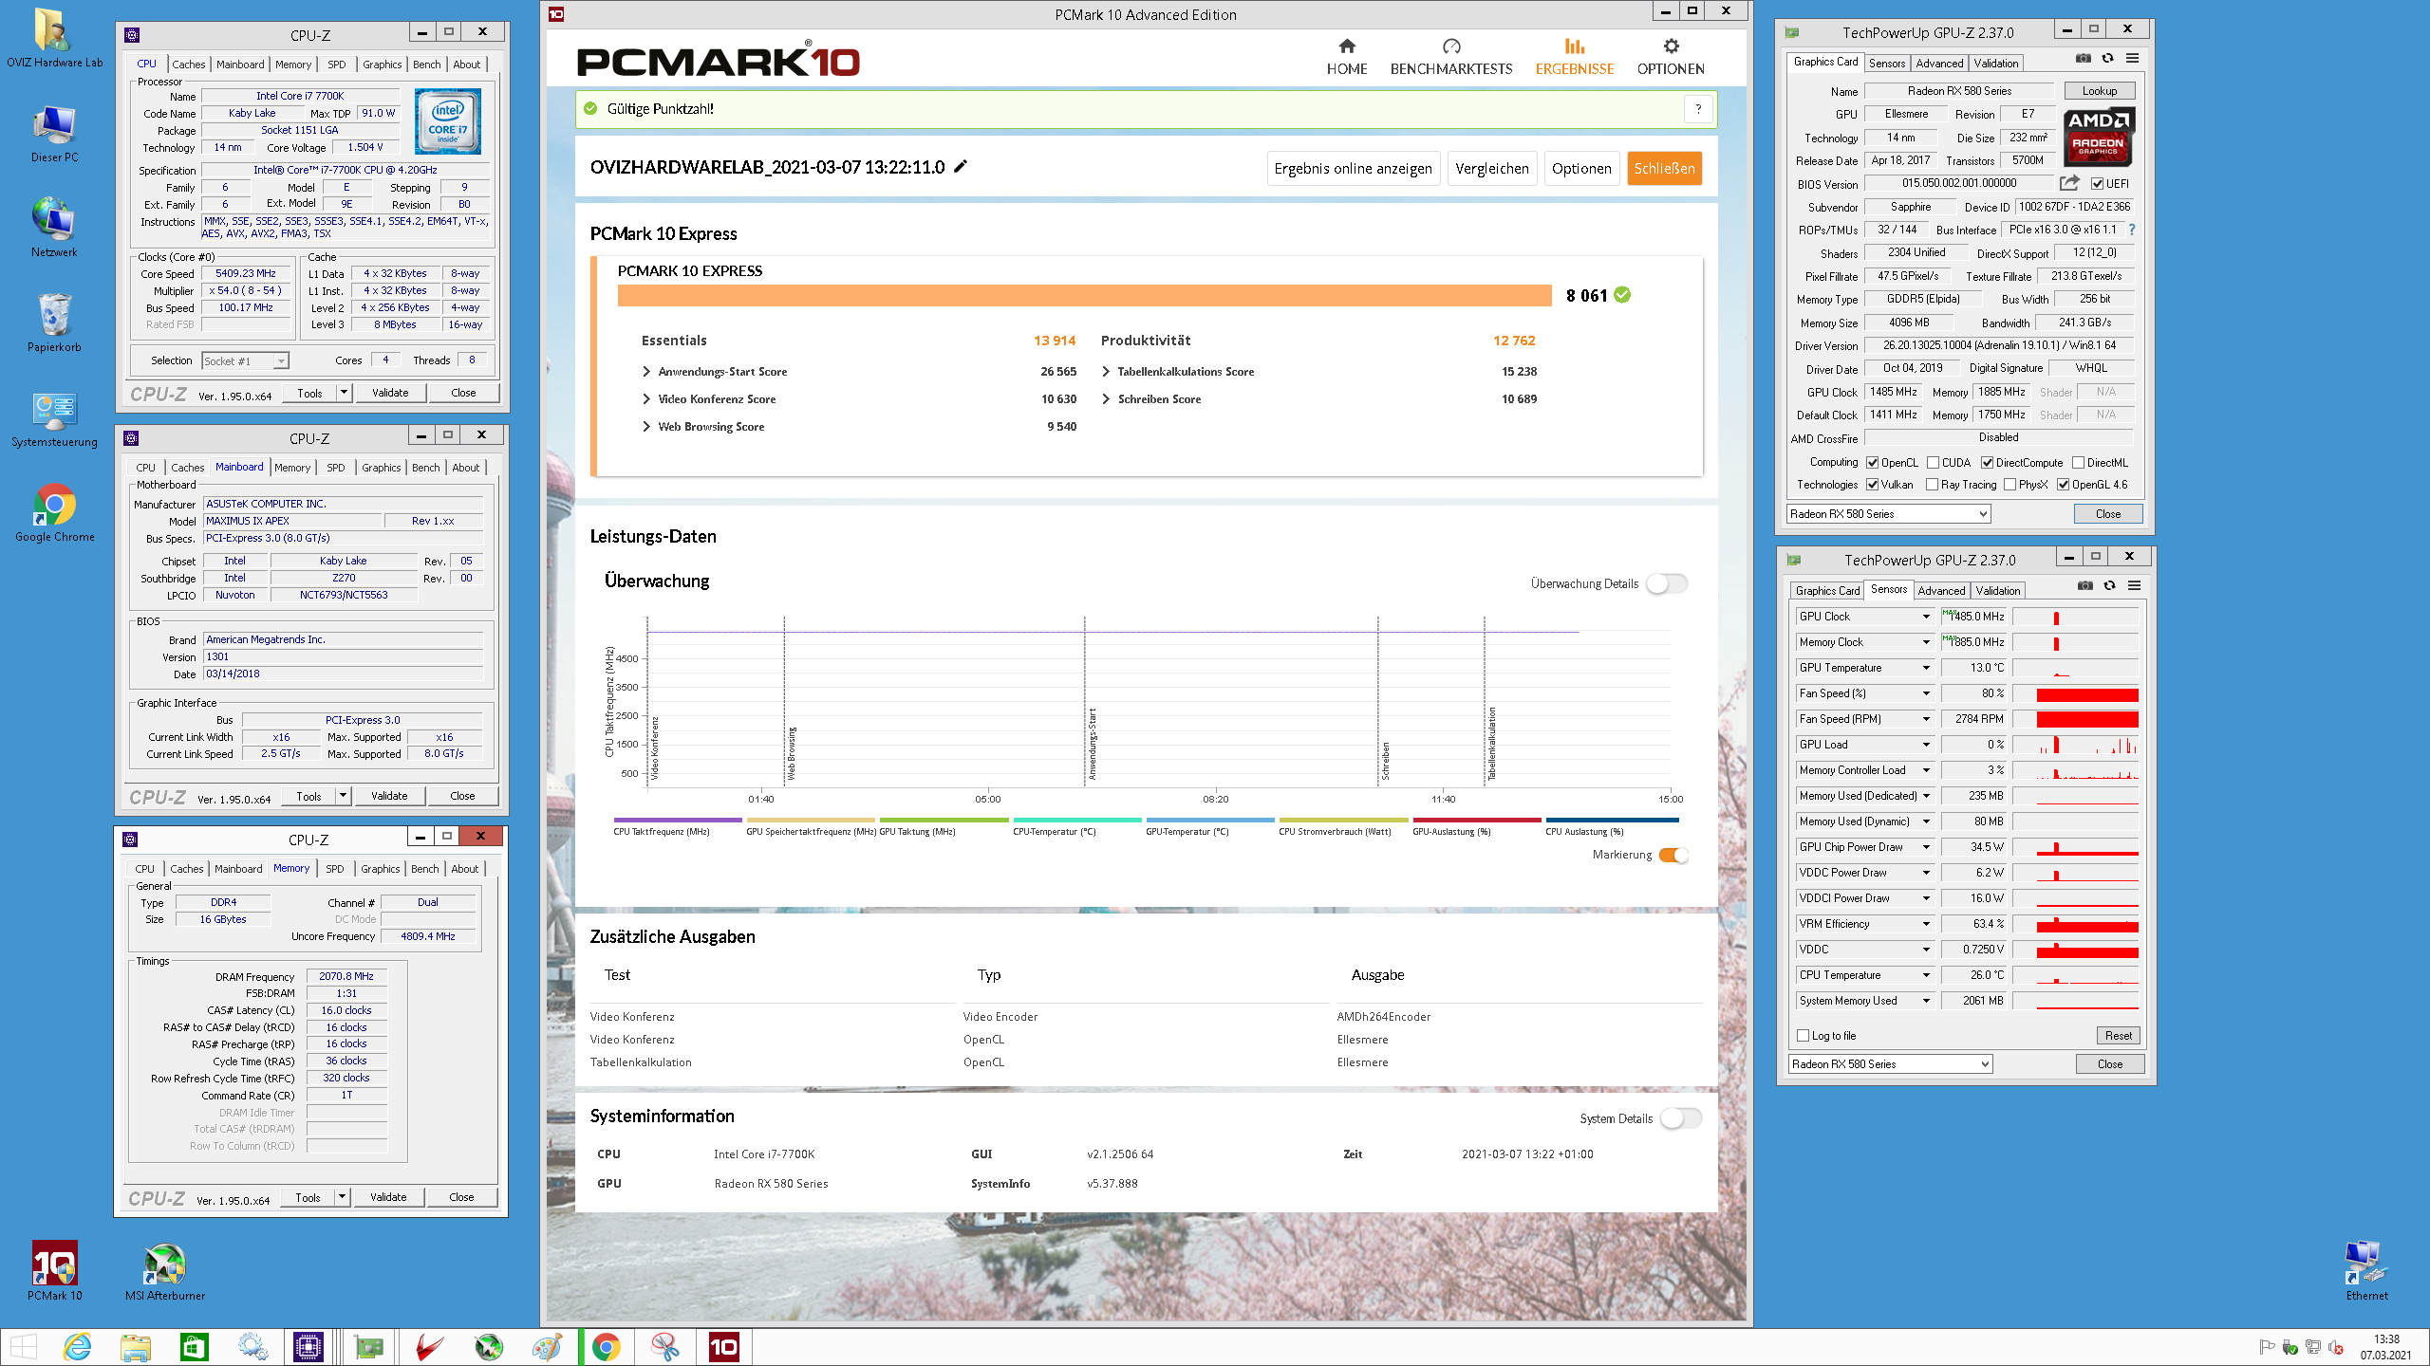Viewport: 2430px width, 1366px height.
Task: Select the Papierkorb desktop icon
Action: click(54, 323)
